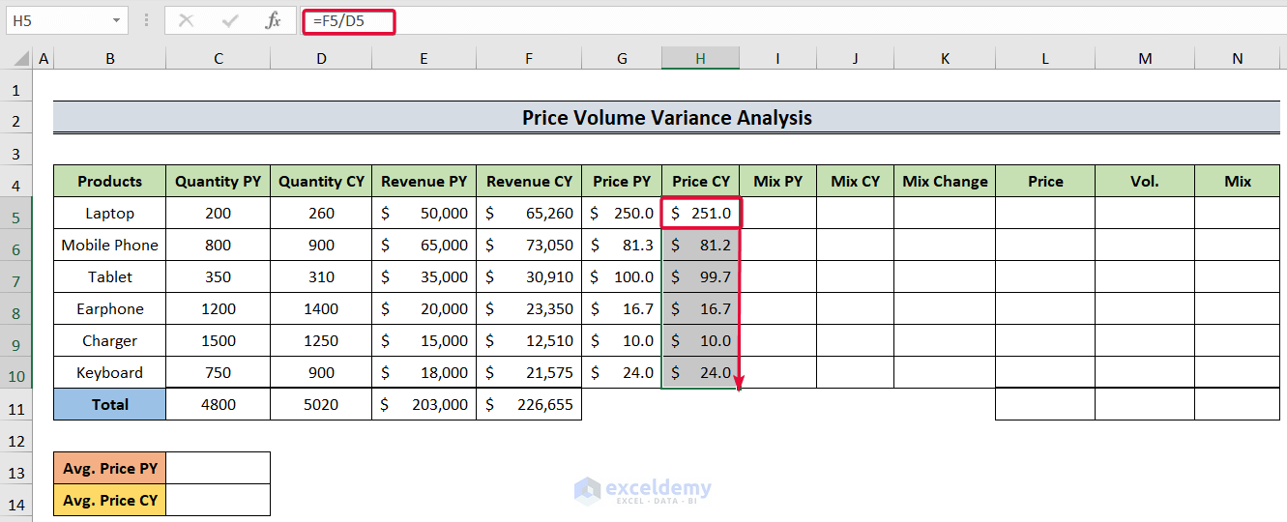The width and height of the screenshot is (1287, 522).
Task: Select column B header
Action: tap(109, 59)
